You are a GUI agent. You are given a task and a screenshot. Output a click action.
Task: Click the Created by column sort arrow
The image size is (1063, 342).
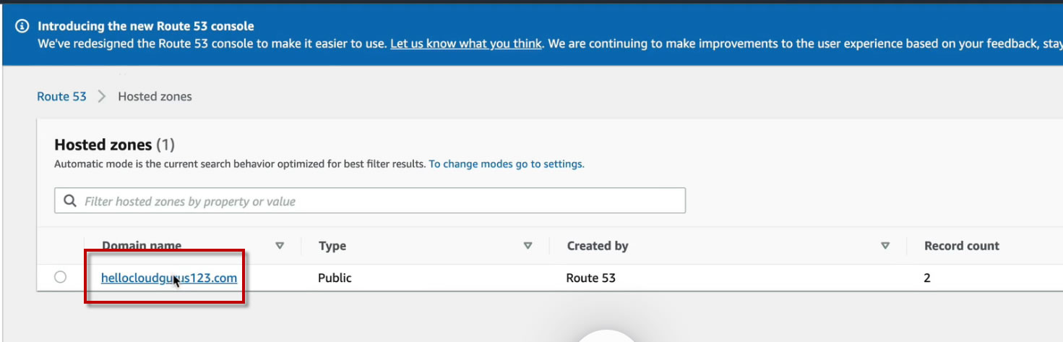coord(885,246)
